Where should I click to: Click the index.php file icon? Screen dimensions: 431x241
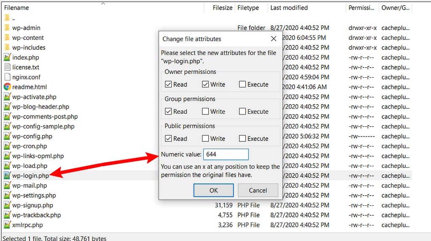click(7, 58)
